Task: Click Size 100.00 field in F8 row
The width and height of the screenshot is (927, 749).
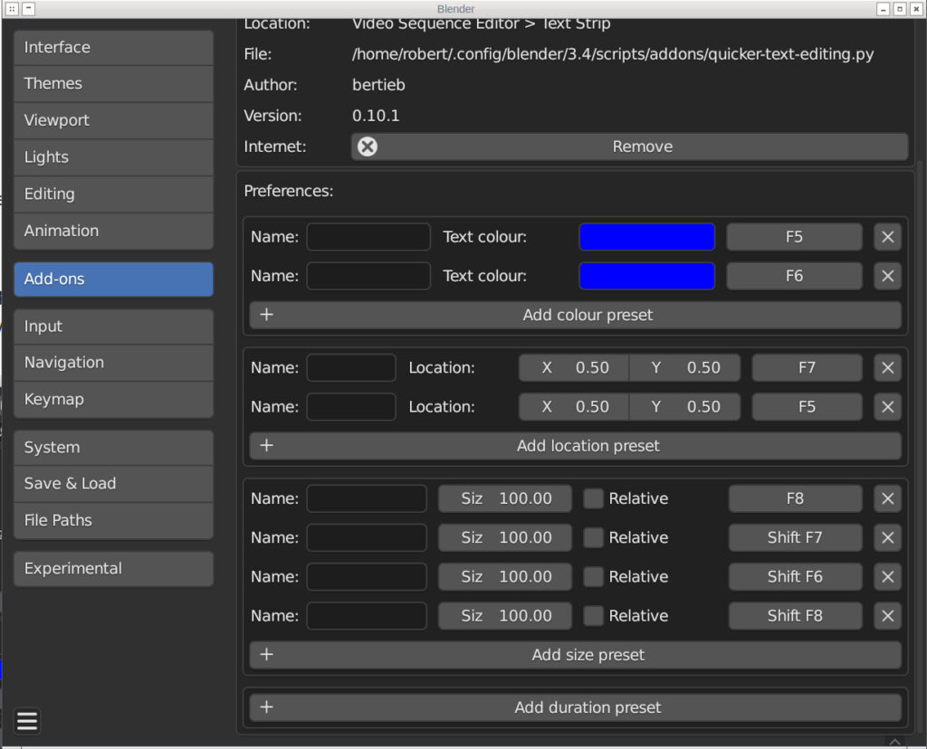Action: [x=505, y=498]
